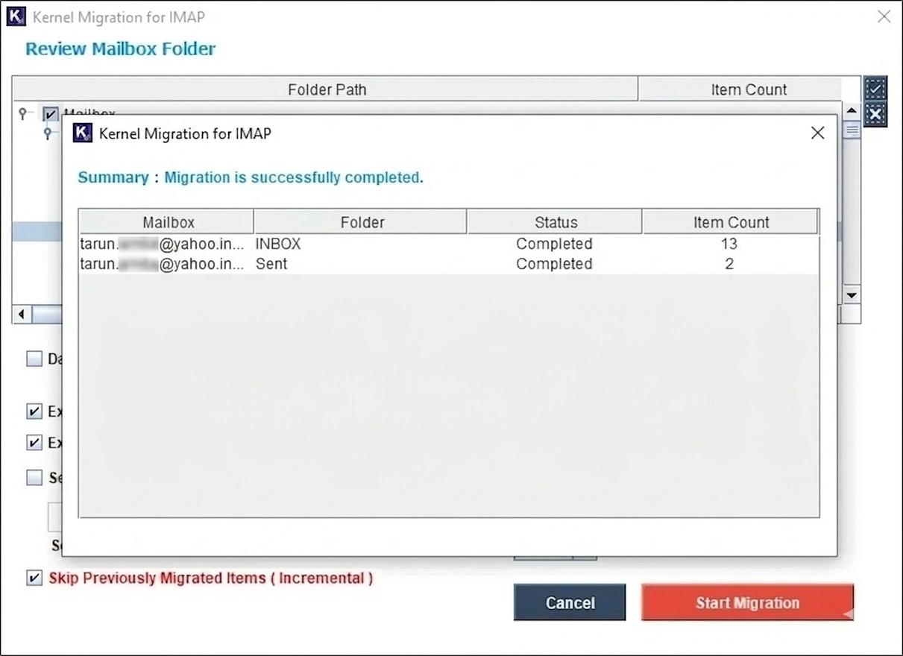Uncheck the Mailbox checkbox in the folder tree
903x656 pixels.
click(49, 113)
